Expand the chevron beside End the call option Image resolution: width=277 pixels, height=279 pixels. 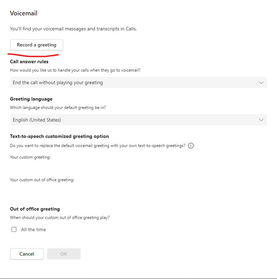coord(261,82)
